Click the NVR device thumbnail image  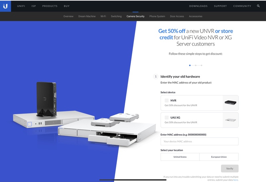point(230,103)
